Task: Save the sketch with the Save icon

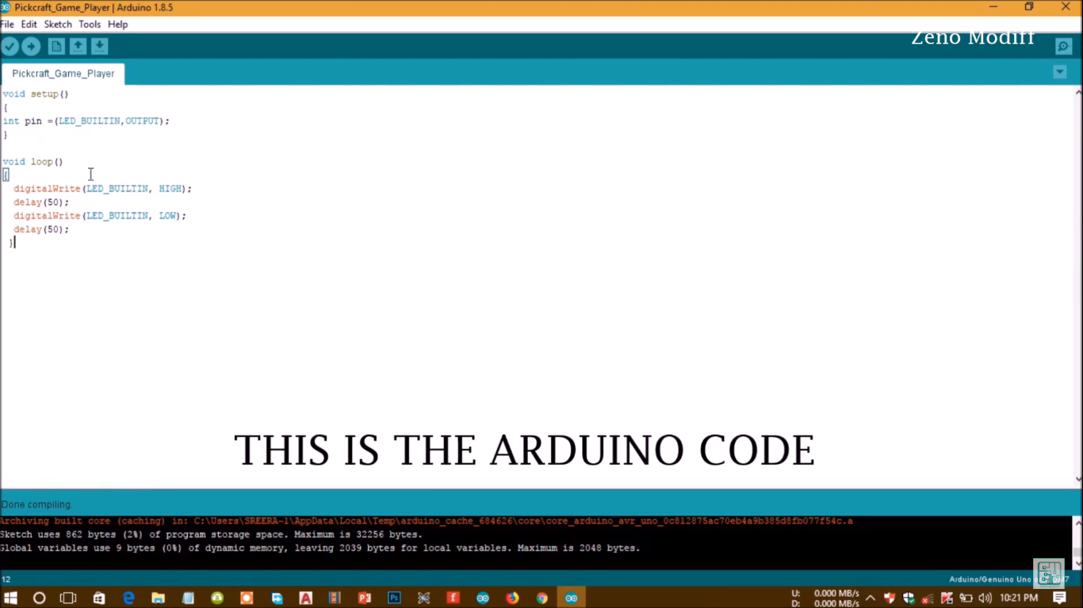Action: coord(99,47)
